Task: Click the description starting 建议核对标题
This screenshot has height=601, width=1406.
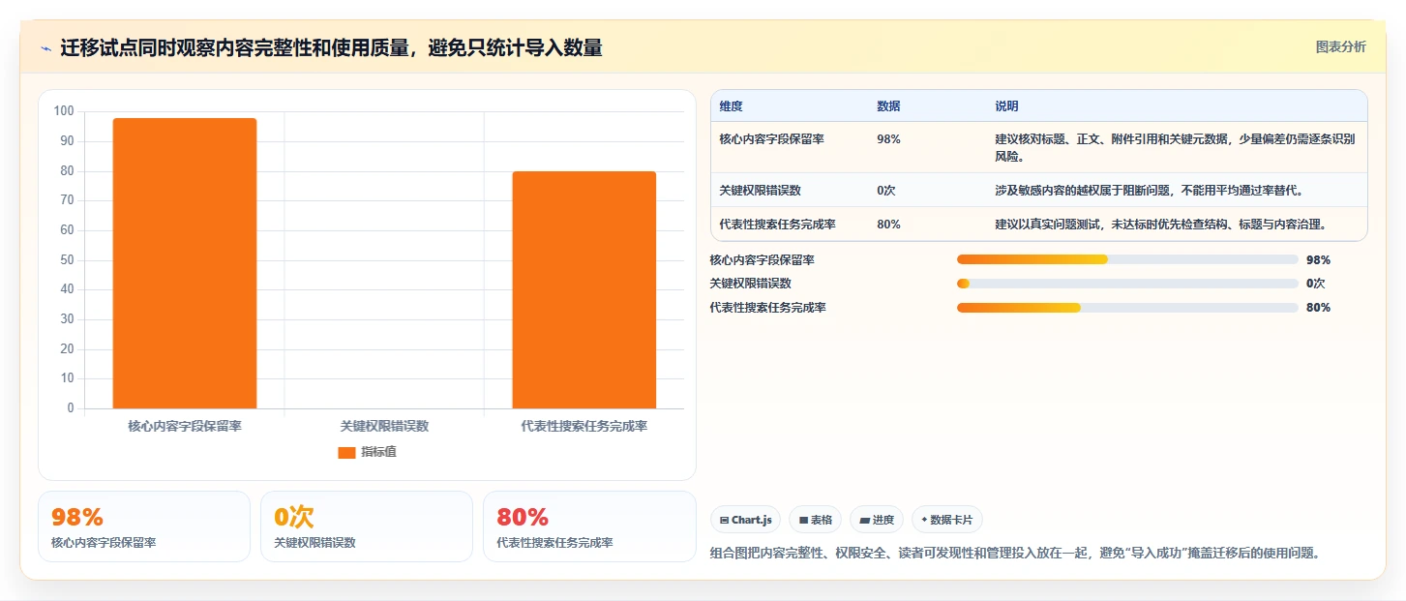Action: (x=1175, y=147)
